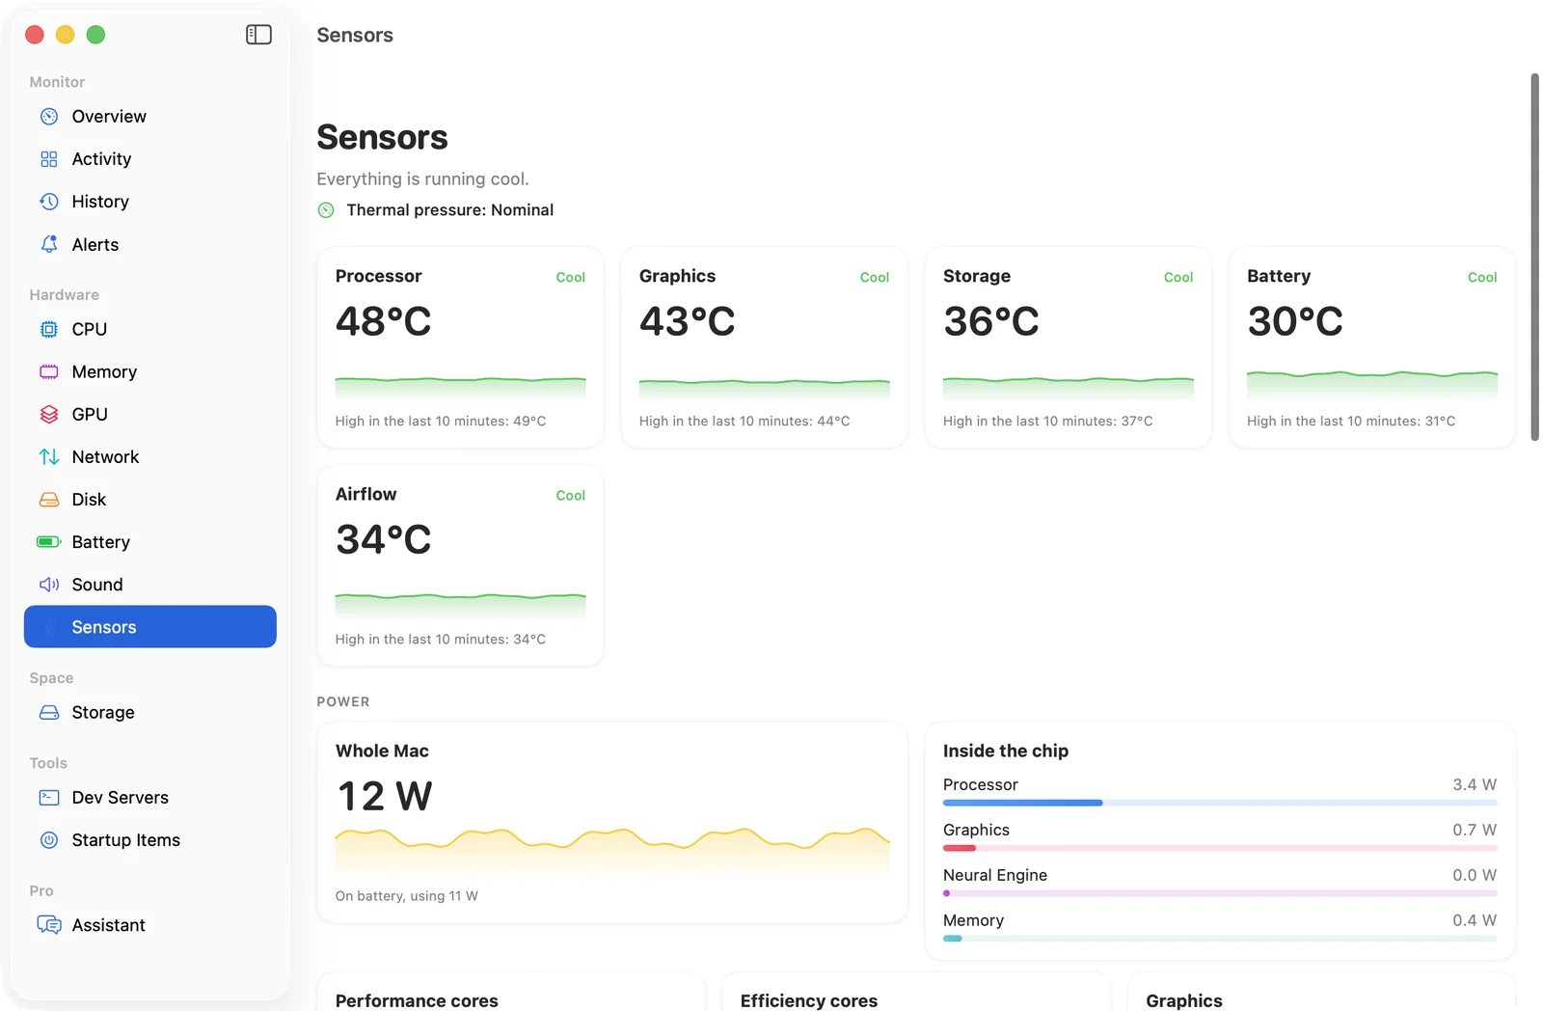Click the Performance cores heading
Viewport: 1543px width, 1011px height.
click(417, 1000)
